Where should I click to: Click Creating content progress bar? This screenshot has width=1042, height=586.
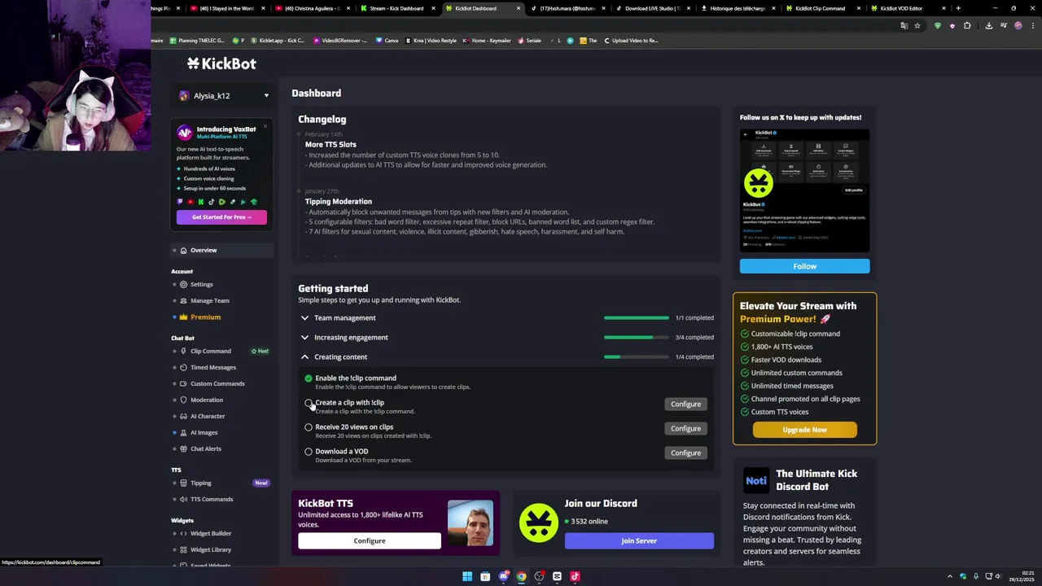click(x=637, y=357)
